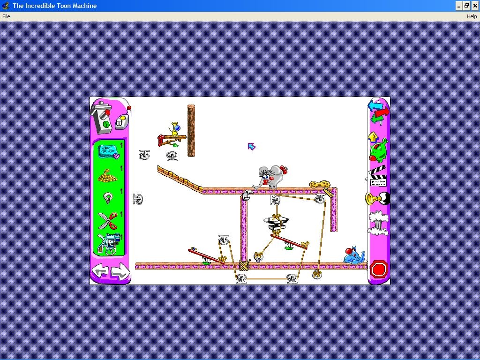480x360 pixels.
Task: Restore down the Toon Machine window
Action: pyautogui.click(x=466, y=6)
